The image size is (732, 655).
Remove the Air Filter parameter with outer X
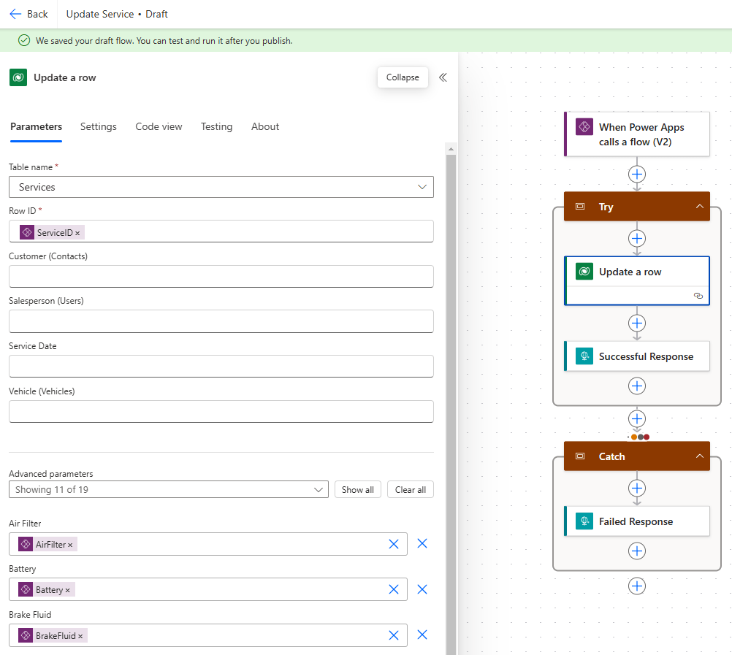[422, 543]
